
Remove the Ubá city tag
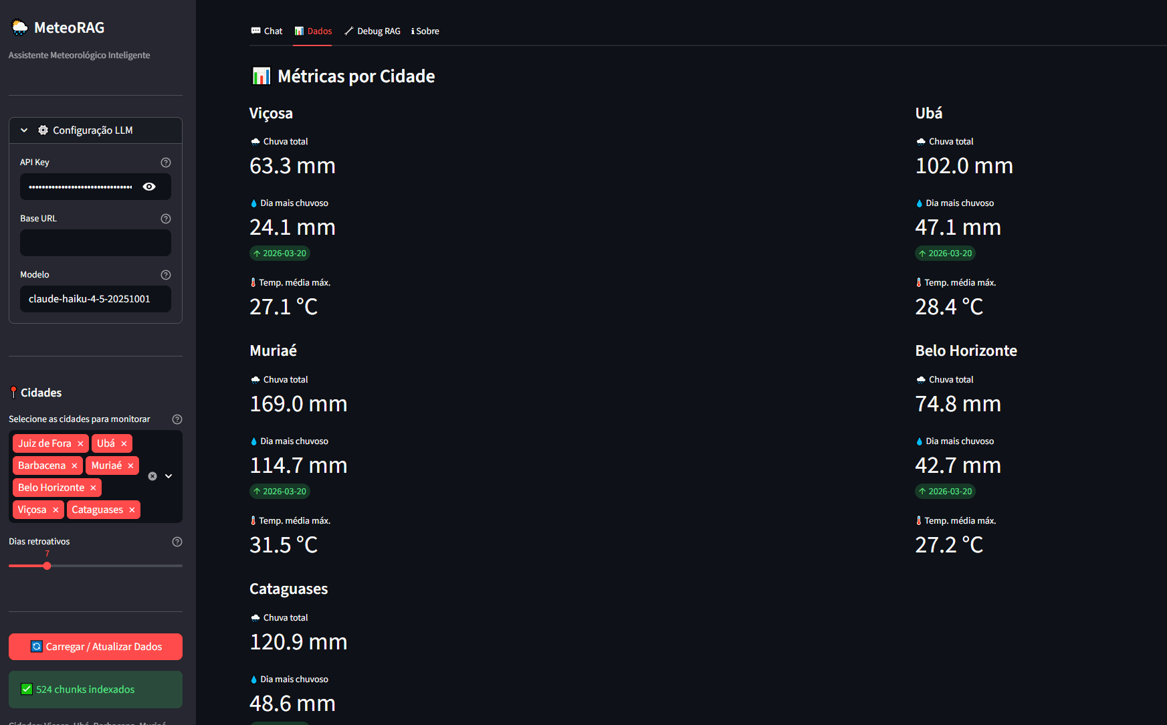coord(124,443)
